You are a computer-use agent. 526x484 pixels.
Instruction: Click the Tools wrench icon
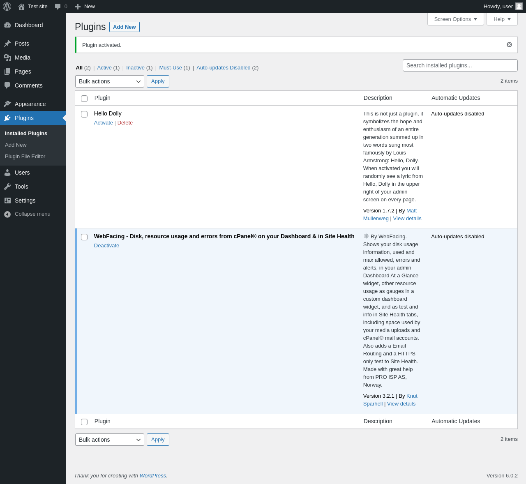tap(7, 187)
